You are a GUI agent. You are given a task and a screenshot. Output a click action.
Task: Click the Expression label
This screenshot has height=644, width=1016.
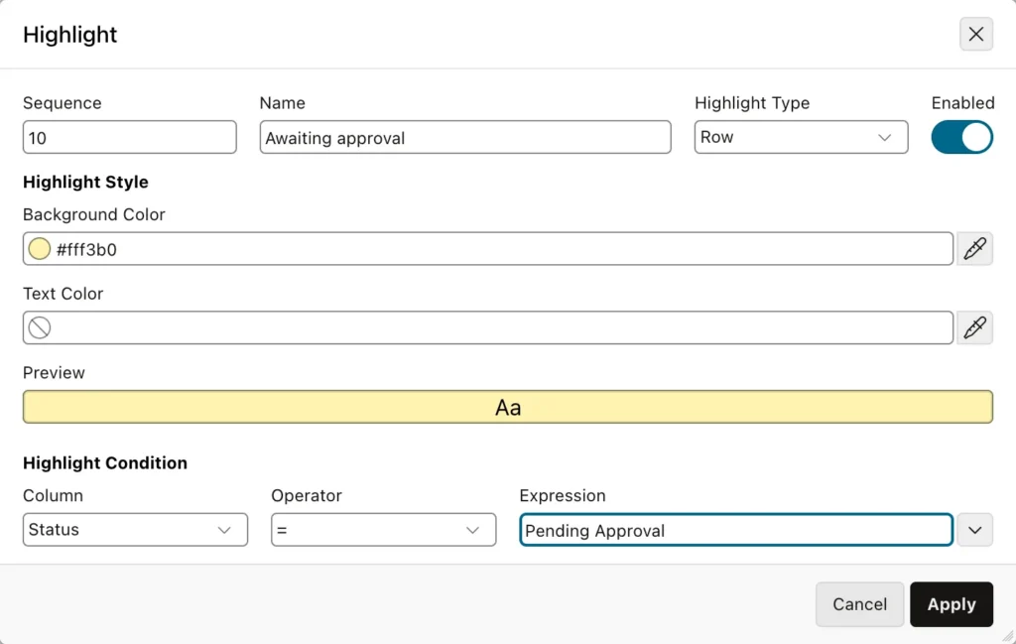click(x=563, y=495)
